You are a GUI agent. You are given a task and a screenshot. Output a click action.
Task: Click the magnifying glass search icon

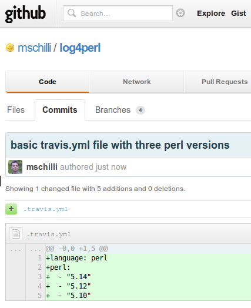72,13
